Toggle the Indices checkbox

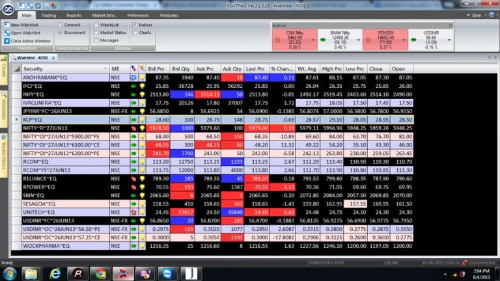(x=133, y=25)
